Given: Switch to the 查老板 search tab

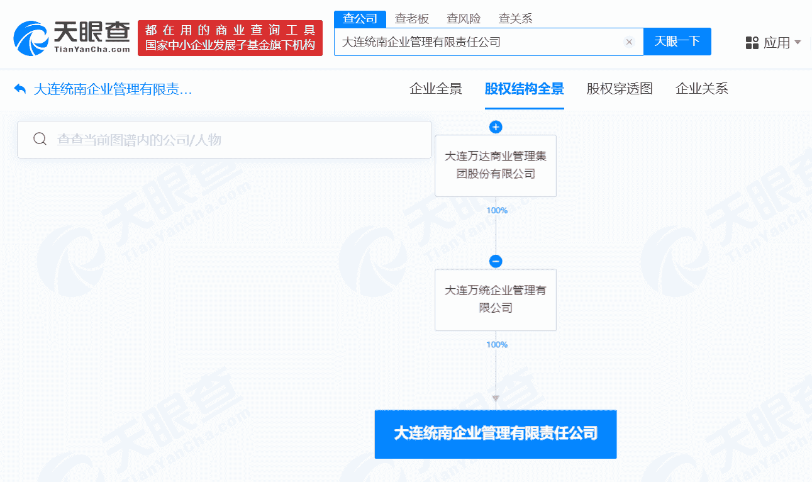Looking at the screenshot, I should point(411,19).
